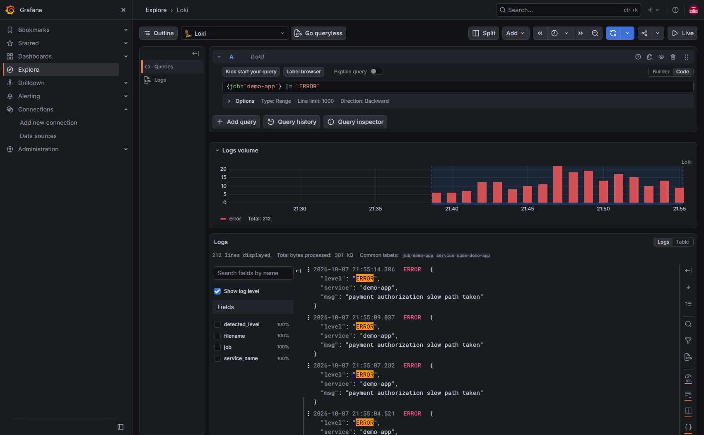Close the sidebar menu with X
This screenshot has height=435, width=704.
coord(123,10)
